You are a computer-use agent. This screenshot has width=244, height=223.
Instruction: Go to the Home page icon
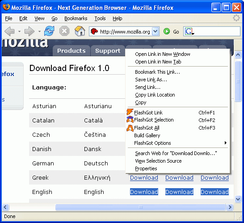[80, 31]
